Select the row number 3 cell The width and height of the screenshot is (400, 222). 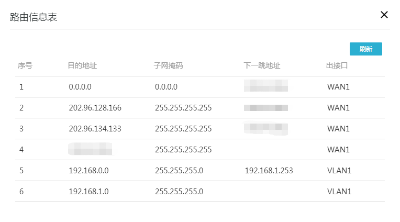[21, 129]
